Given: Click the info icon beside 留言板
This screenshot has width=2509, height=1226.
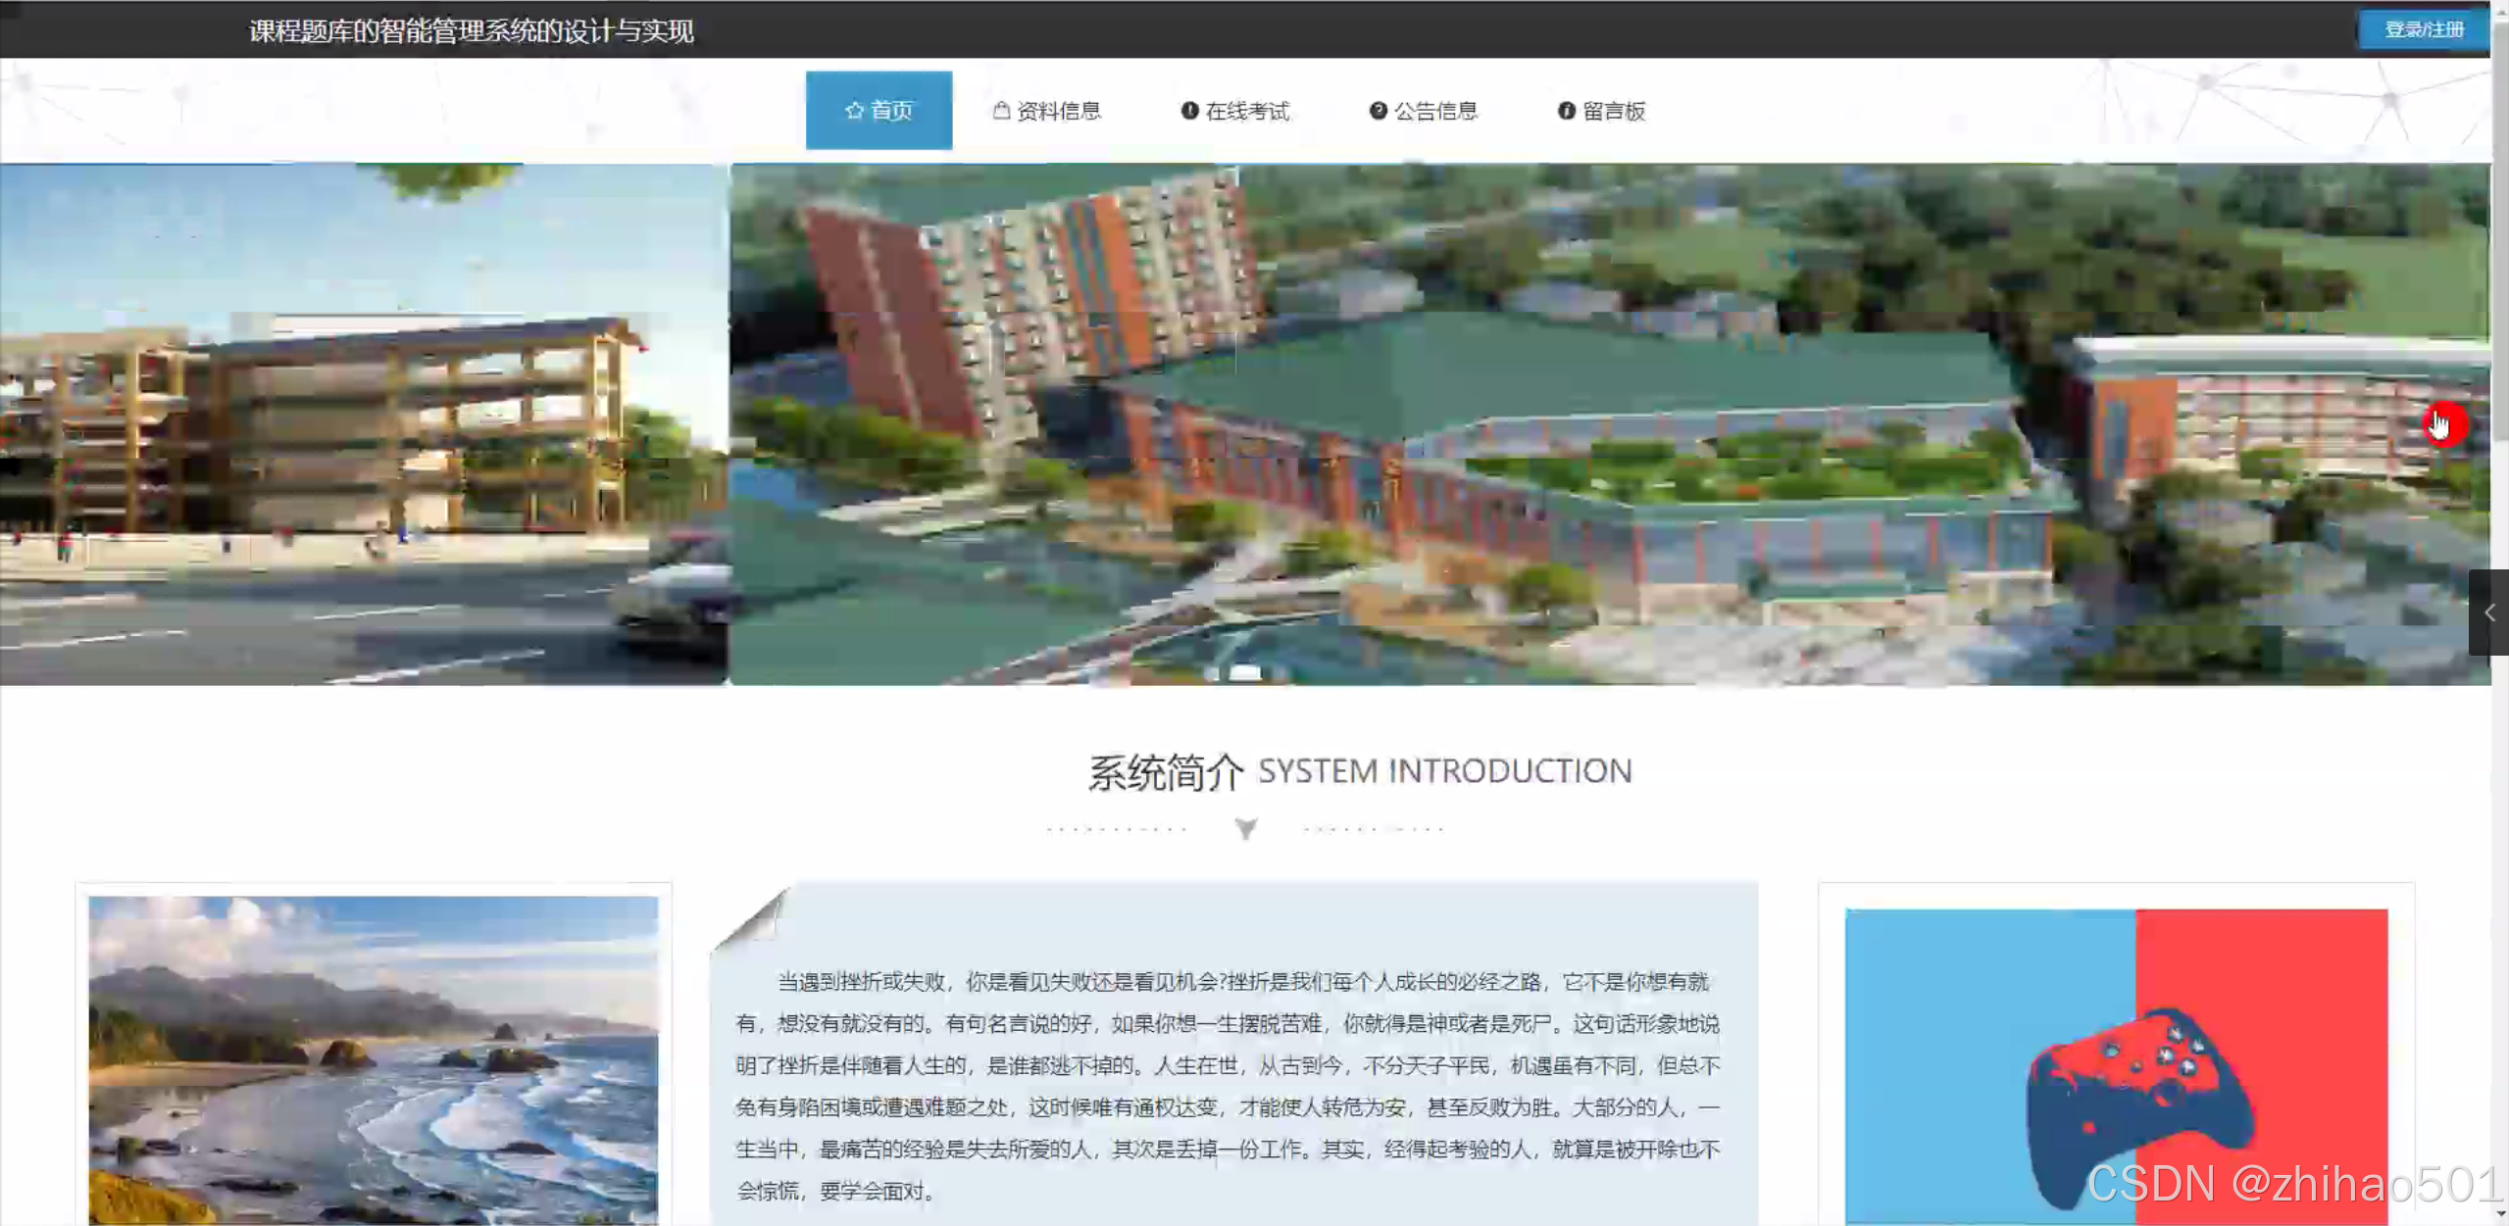Looking at the screenshot, I should (1566, 111).
